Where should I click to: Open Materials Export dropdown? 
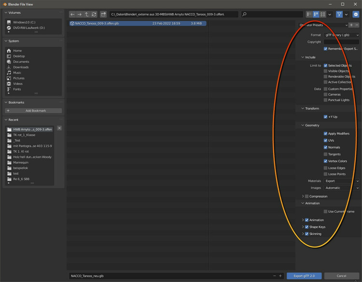coord(341,181)
